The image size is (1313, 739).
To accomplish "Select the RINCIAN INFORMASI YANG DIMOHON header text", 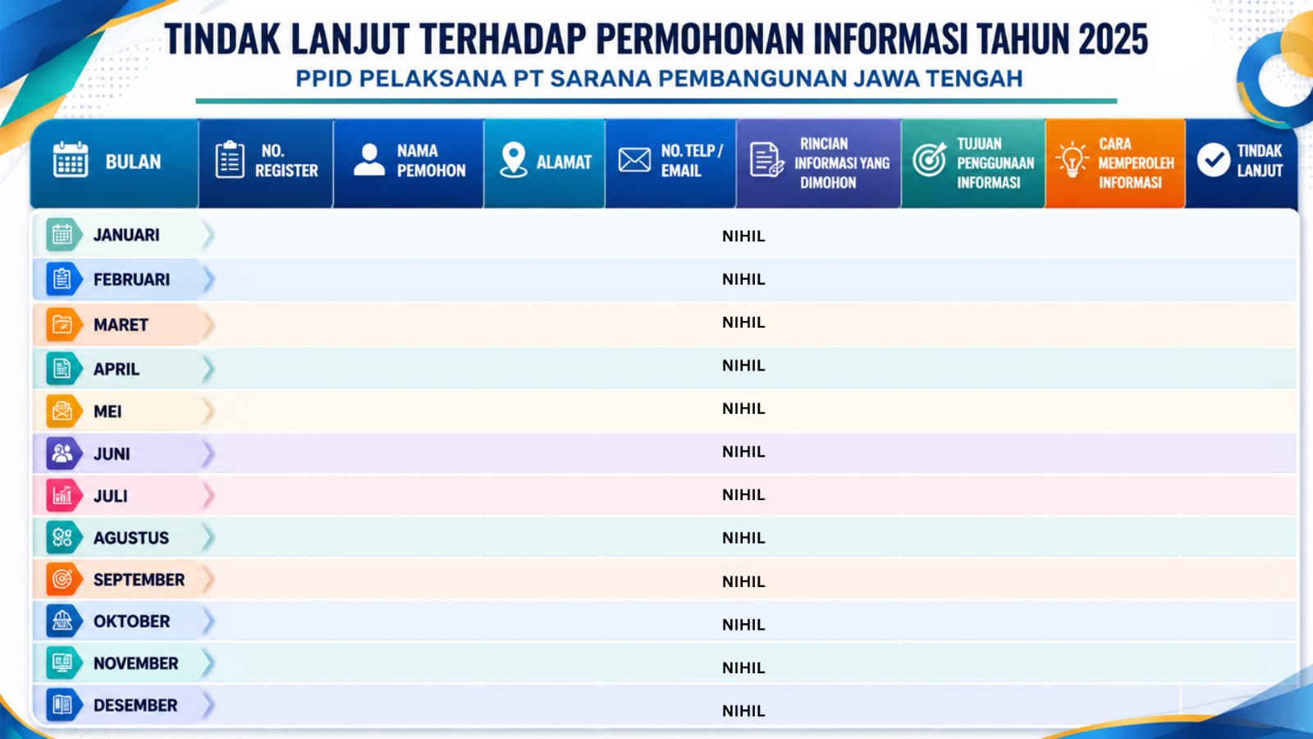I will point(842,163).
